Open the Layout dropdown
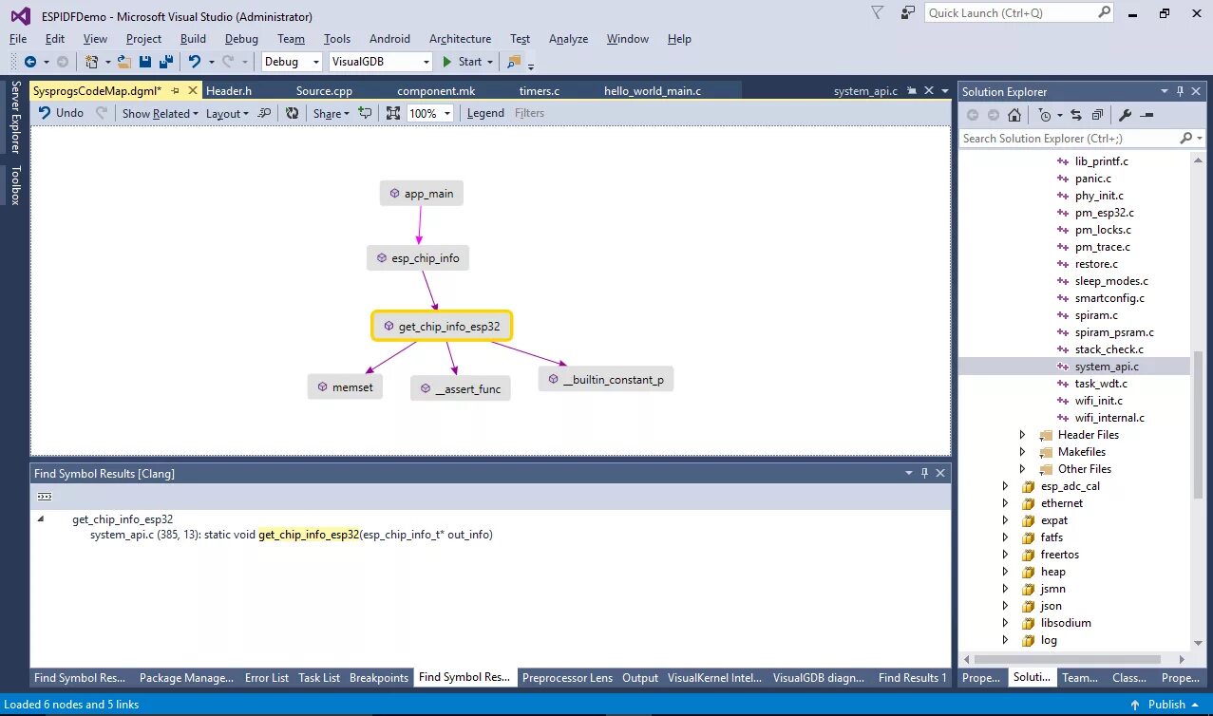 tap(227, 113)
